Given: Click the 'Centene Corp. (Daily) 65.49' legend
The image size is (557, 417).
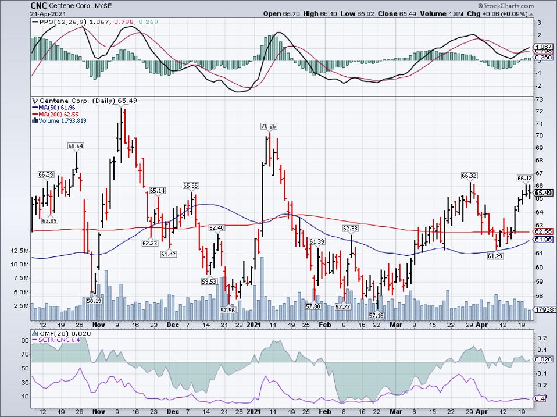Looking at the screenshot, I should pos(88,101).
